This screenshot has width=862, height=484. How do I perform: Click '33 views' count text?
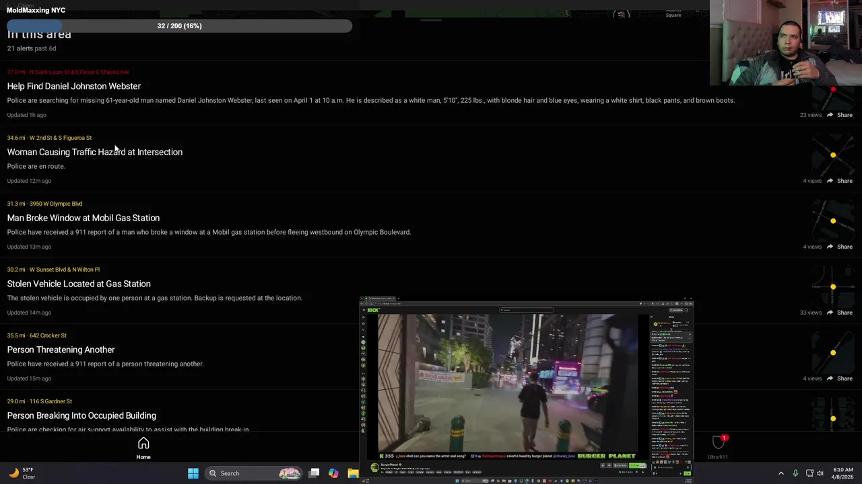[811, 313]
